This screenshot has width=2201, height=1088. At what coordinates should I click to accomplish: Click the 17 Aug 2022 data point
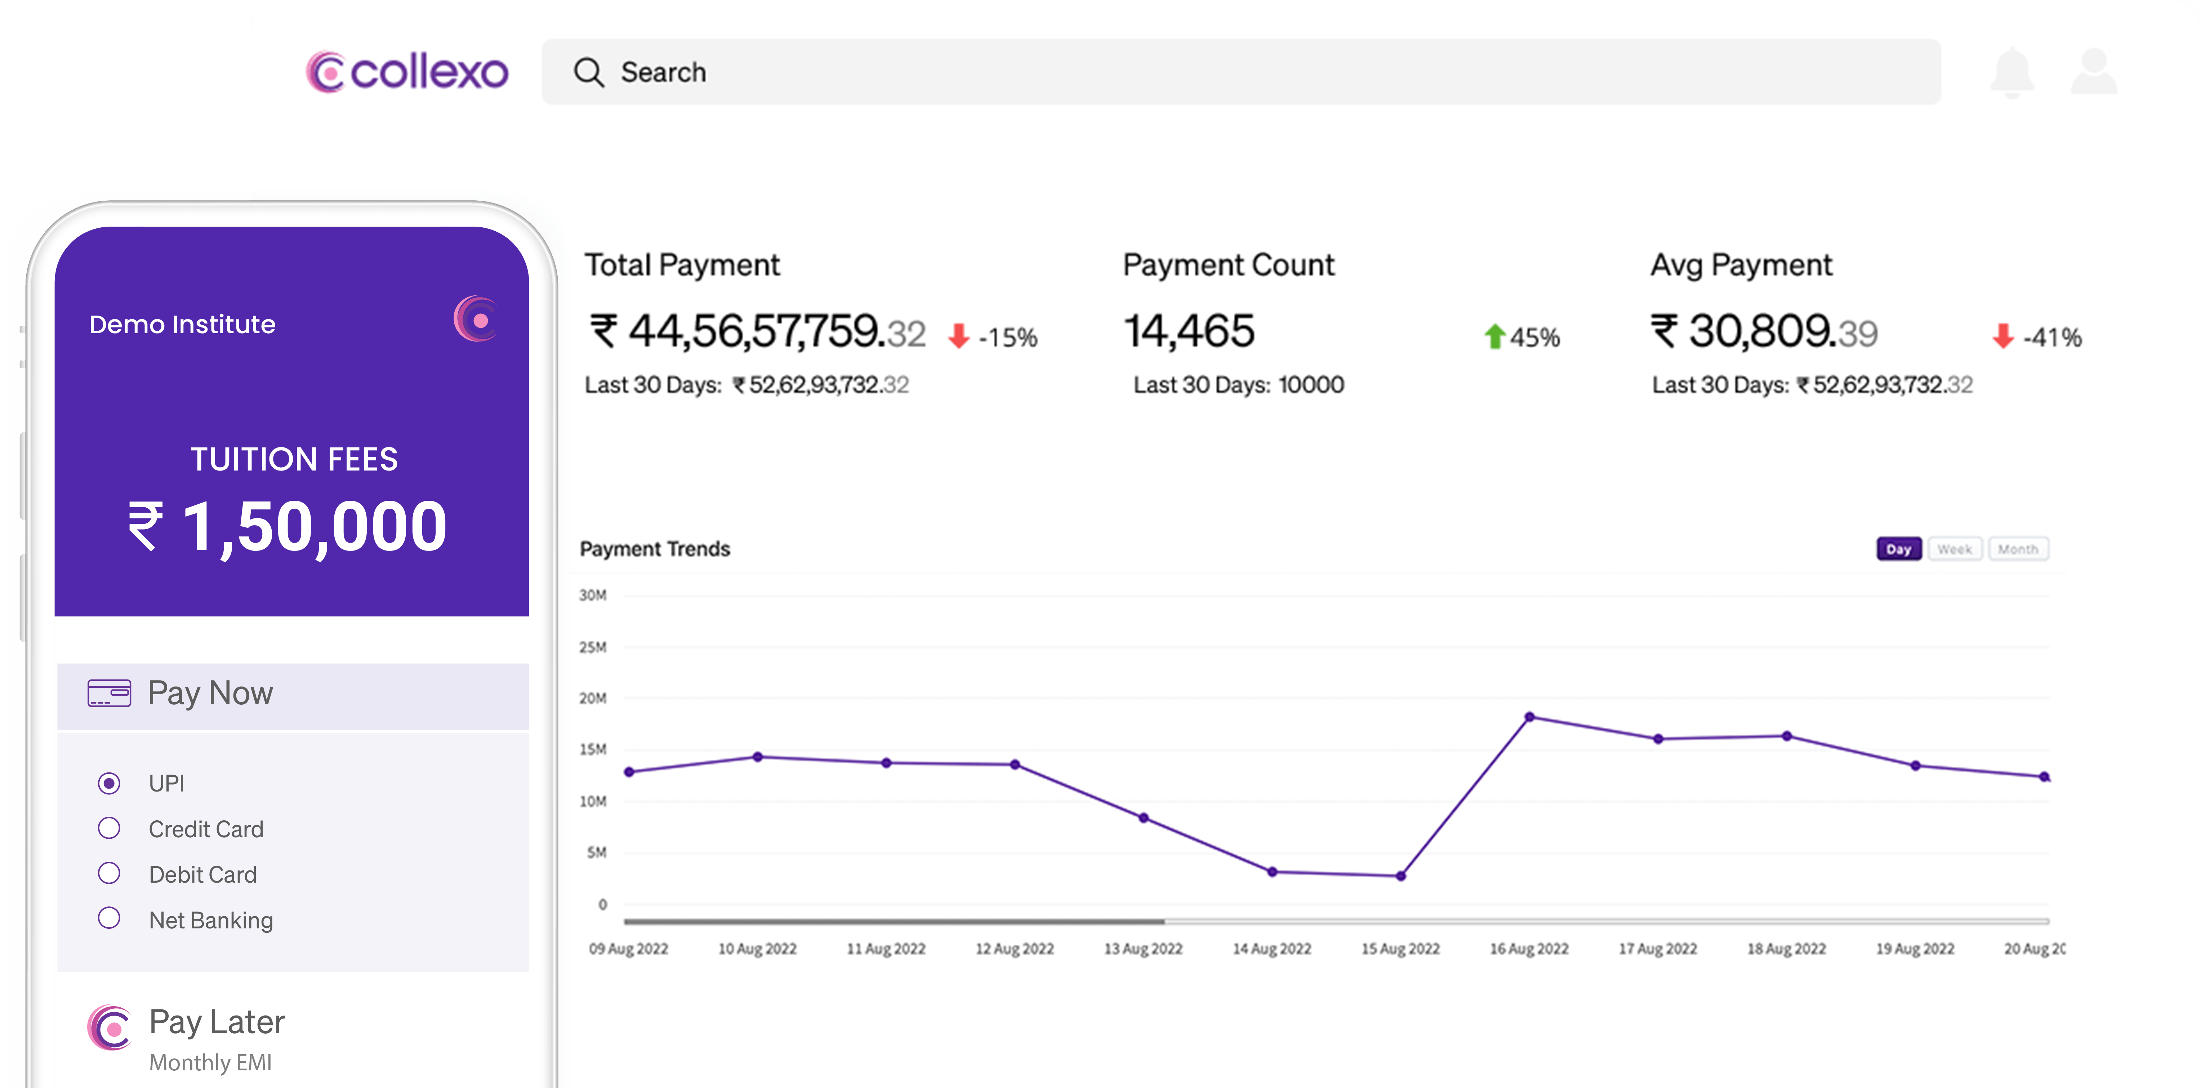(x=1658, y=739)
